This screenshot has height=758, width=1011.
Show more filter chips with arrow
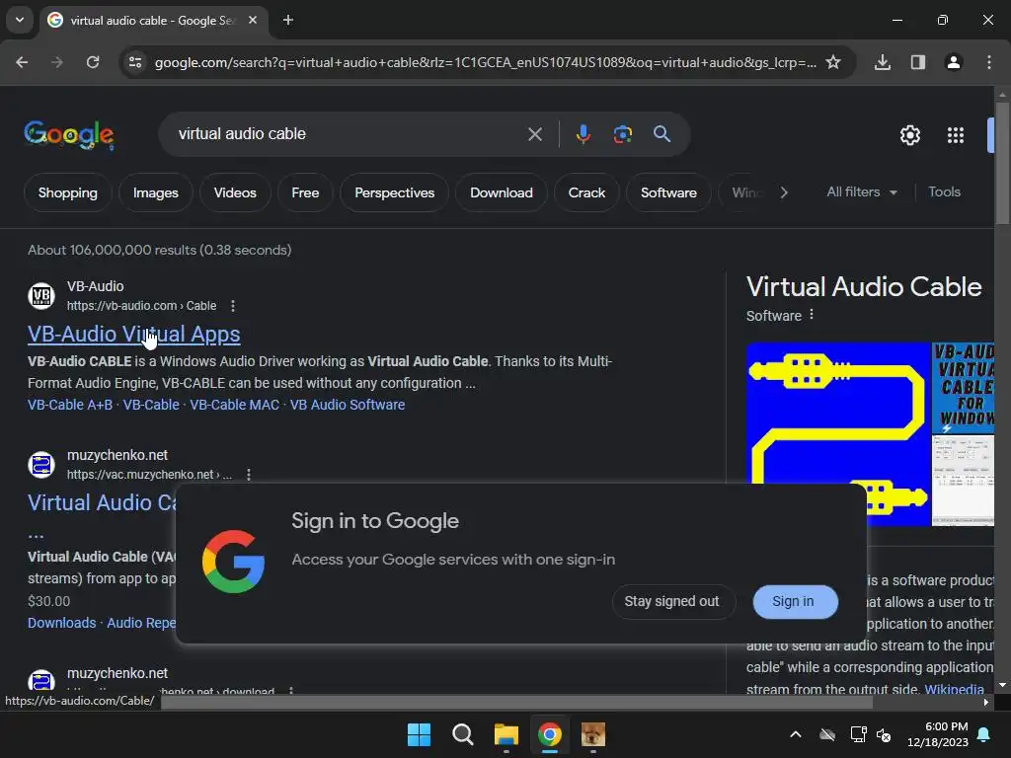click(x=783, y=192)
